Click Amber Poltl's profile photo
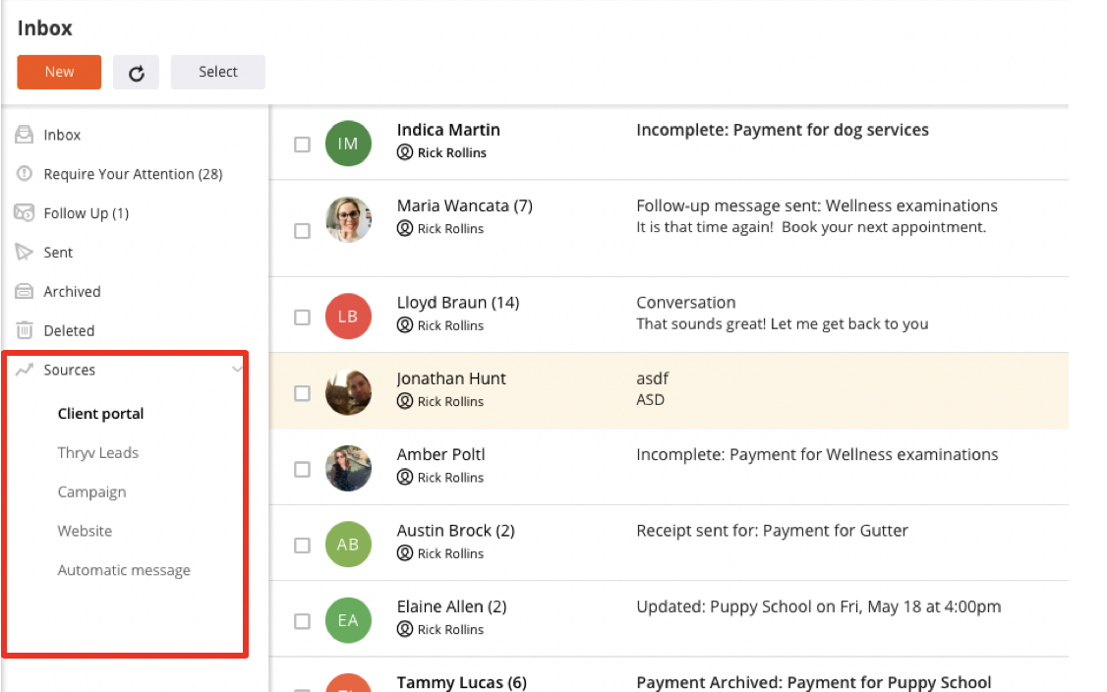The height and width of the screenshot is (692, 1107). pyautogui.click(x=348, y=468)
